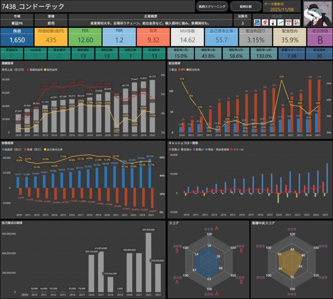Click the DOE採用 circle indicator

tap(35, 55)
